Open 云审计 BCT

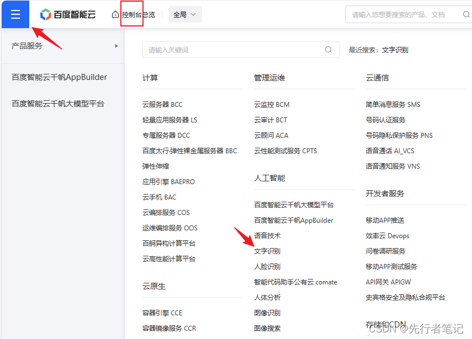271,120
